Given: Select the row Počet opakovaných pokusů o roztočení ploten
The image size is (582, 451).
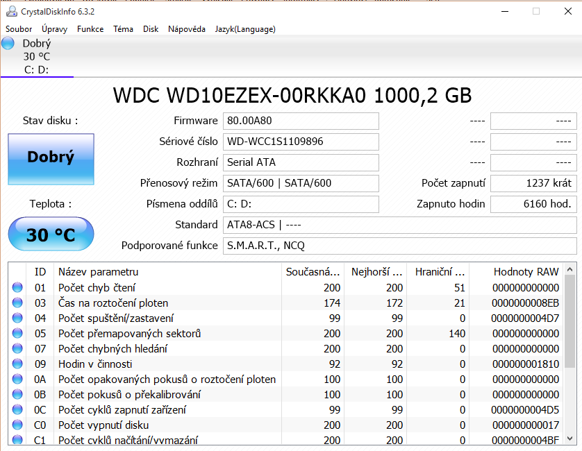Looking at the screenshot, I should pos(285,379).
